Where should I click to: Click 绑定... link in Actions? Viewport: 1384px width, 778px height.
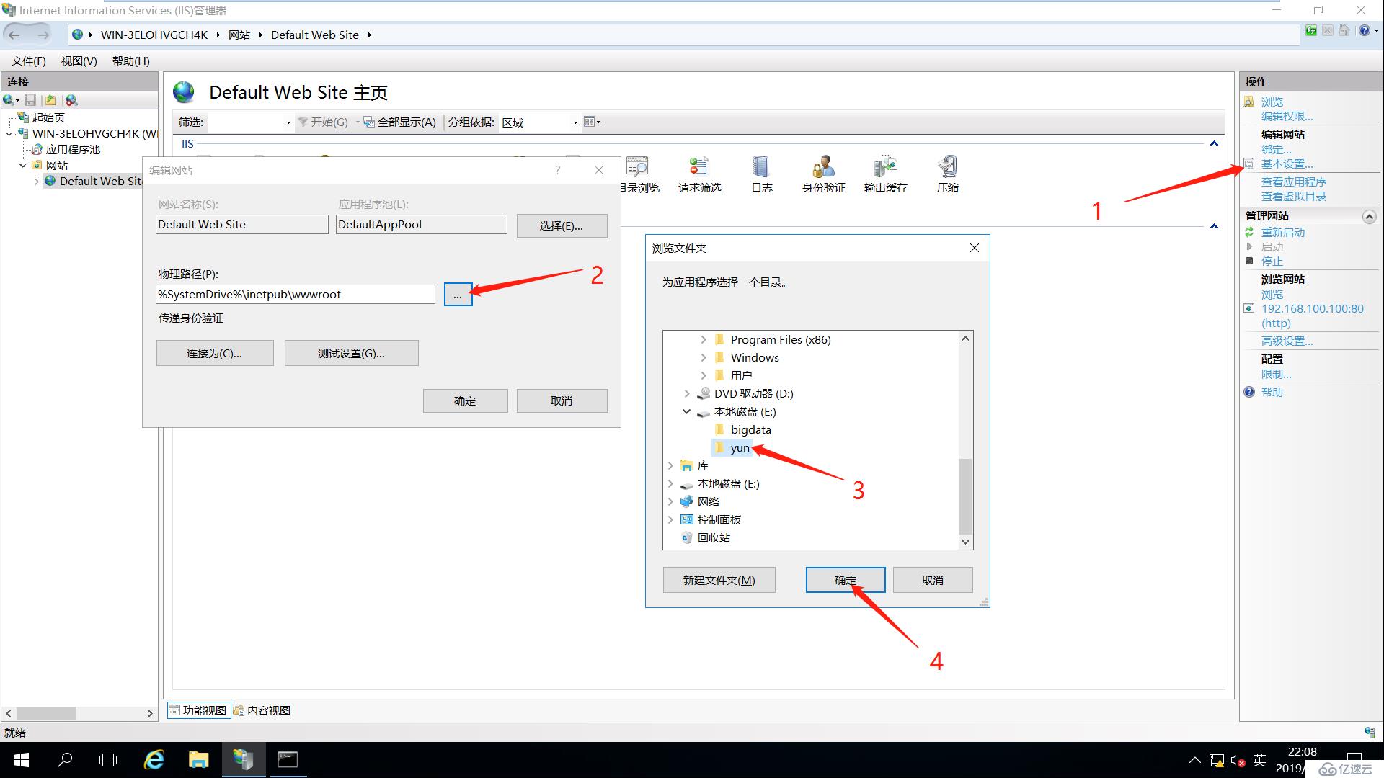coord(1276,150)
